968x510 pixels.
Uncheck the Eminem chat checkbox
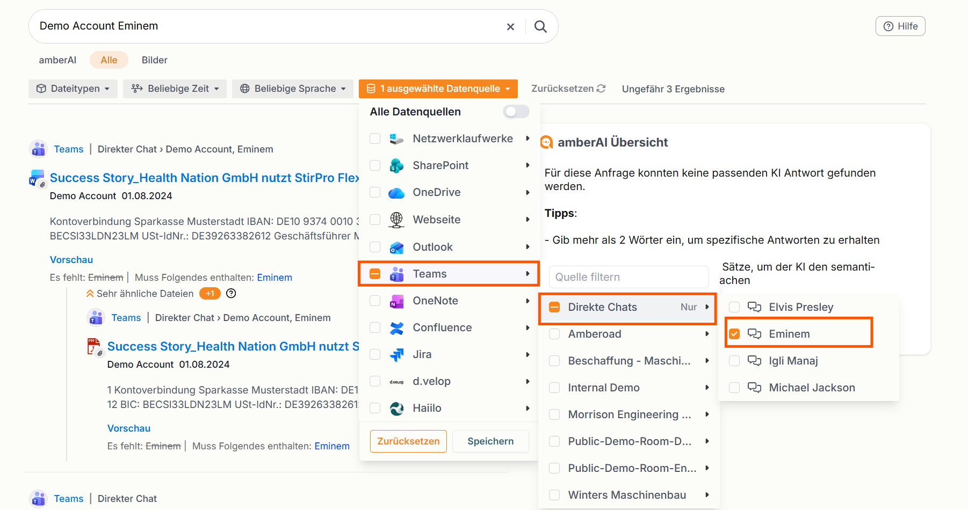coord(734,334)
